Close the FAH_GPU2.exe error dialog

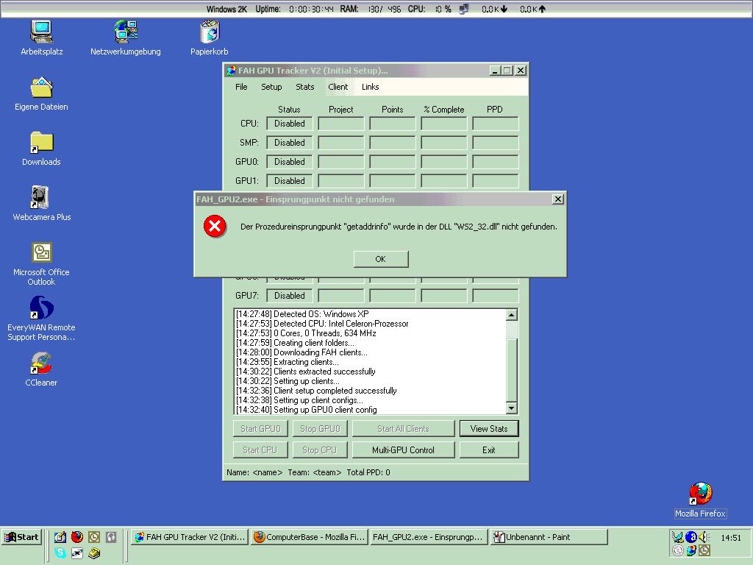557,199
